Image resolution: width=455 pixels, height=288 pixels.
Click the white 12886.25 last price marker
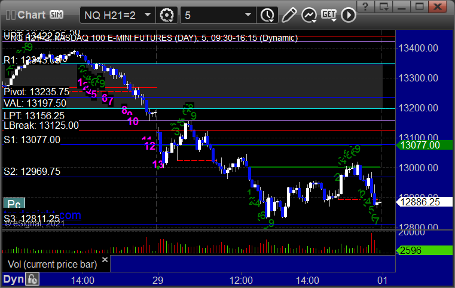pos(425,202)
